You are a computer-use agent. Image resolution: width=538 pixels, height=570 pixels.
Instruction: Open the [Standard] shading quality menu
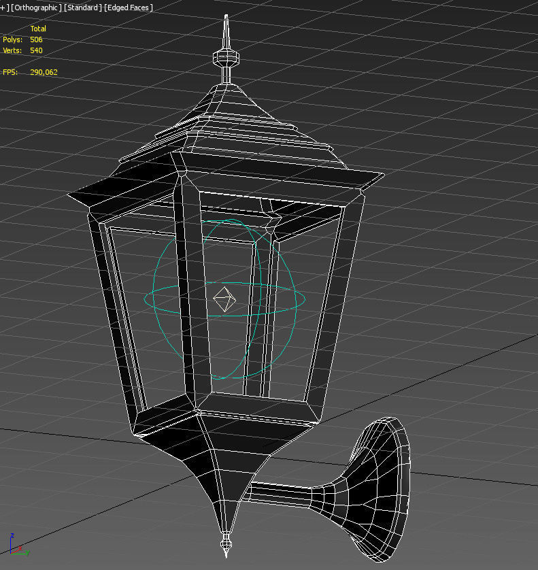(83, 7)
